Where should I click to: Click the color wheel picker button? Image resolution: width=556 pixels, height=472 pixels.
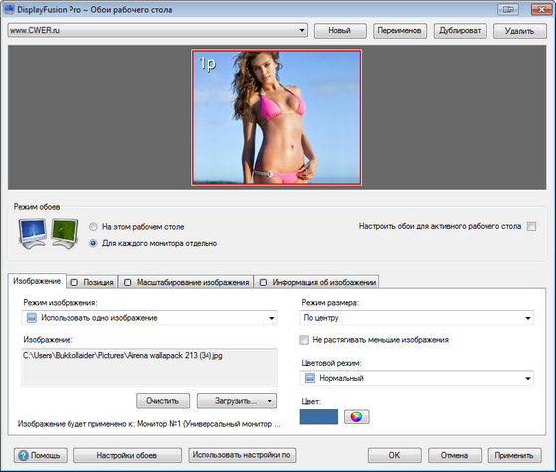[356, 416]
